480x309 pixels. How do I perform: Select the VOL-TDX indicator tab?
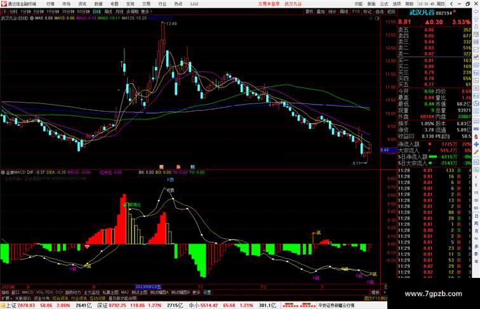[x=44, y=293]
